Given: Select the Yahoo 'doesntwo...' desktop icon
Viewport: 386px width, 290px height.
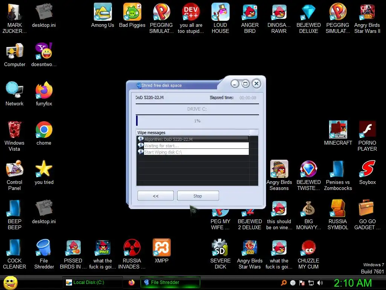Looking at the screenshot, I should click(x=44, y=55).
